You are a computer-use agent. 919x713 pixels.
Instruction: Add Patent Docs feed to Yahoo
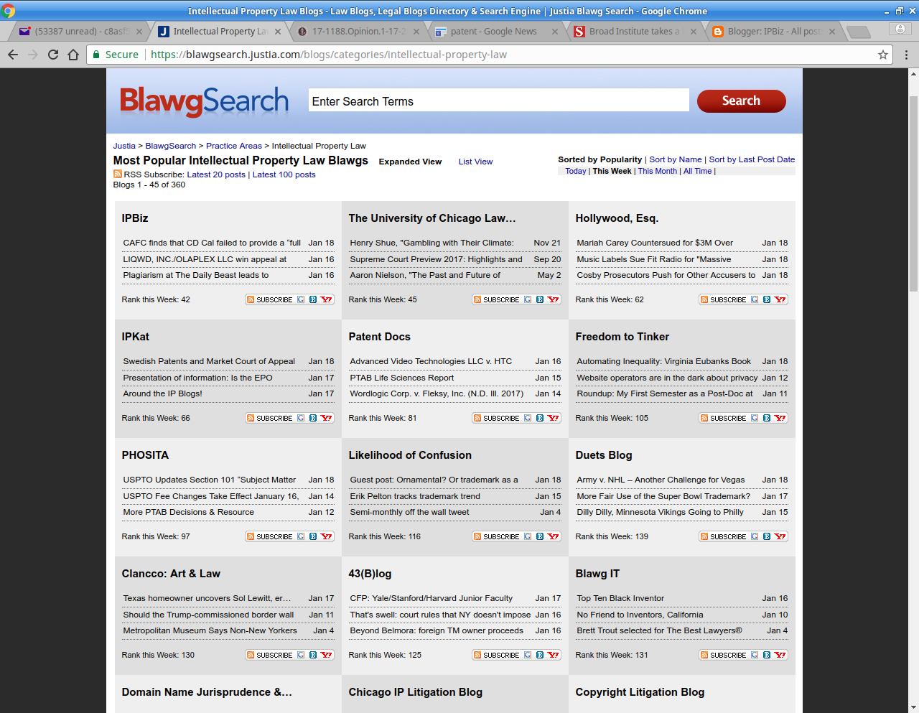click(x=554, y=418)
